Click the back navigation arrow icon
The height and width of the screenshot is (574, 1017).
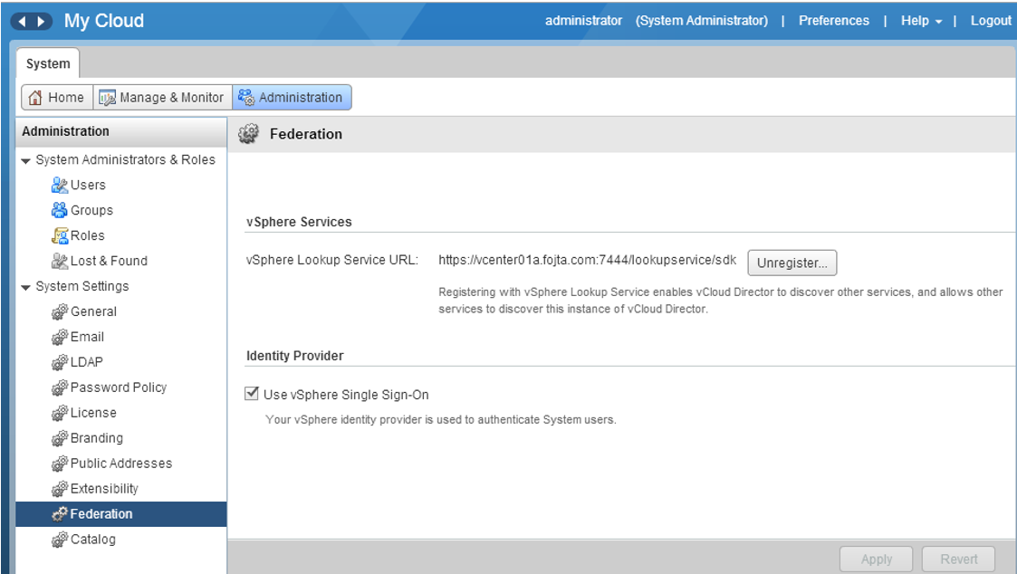point(24,21)
